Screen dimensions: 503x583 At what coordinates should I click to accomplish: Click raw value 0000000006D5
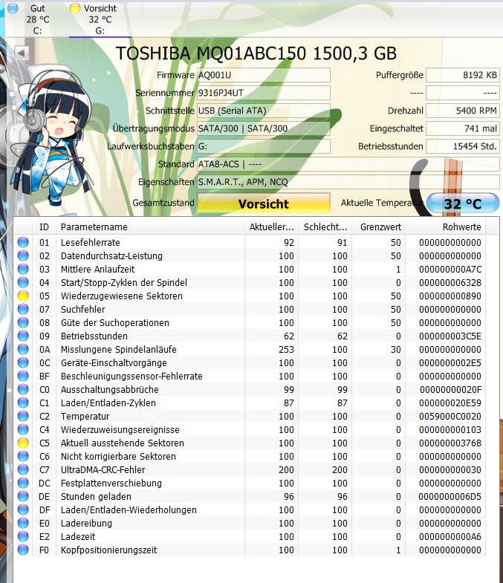(450, 497)
